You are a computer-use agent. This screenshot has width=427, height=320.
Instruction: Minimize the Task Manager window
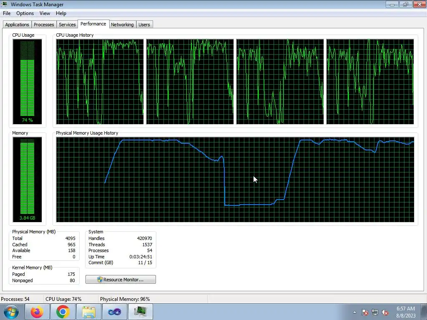[392, 4]
